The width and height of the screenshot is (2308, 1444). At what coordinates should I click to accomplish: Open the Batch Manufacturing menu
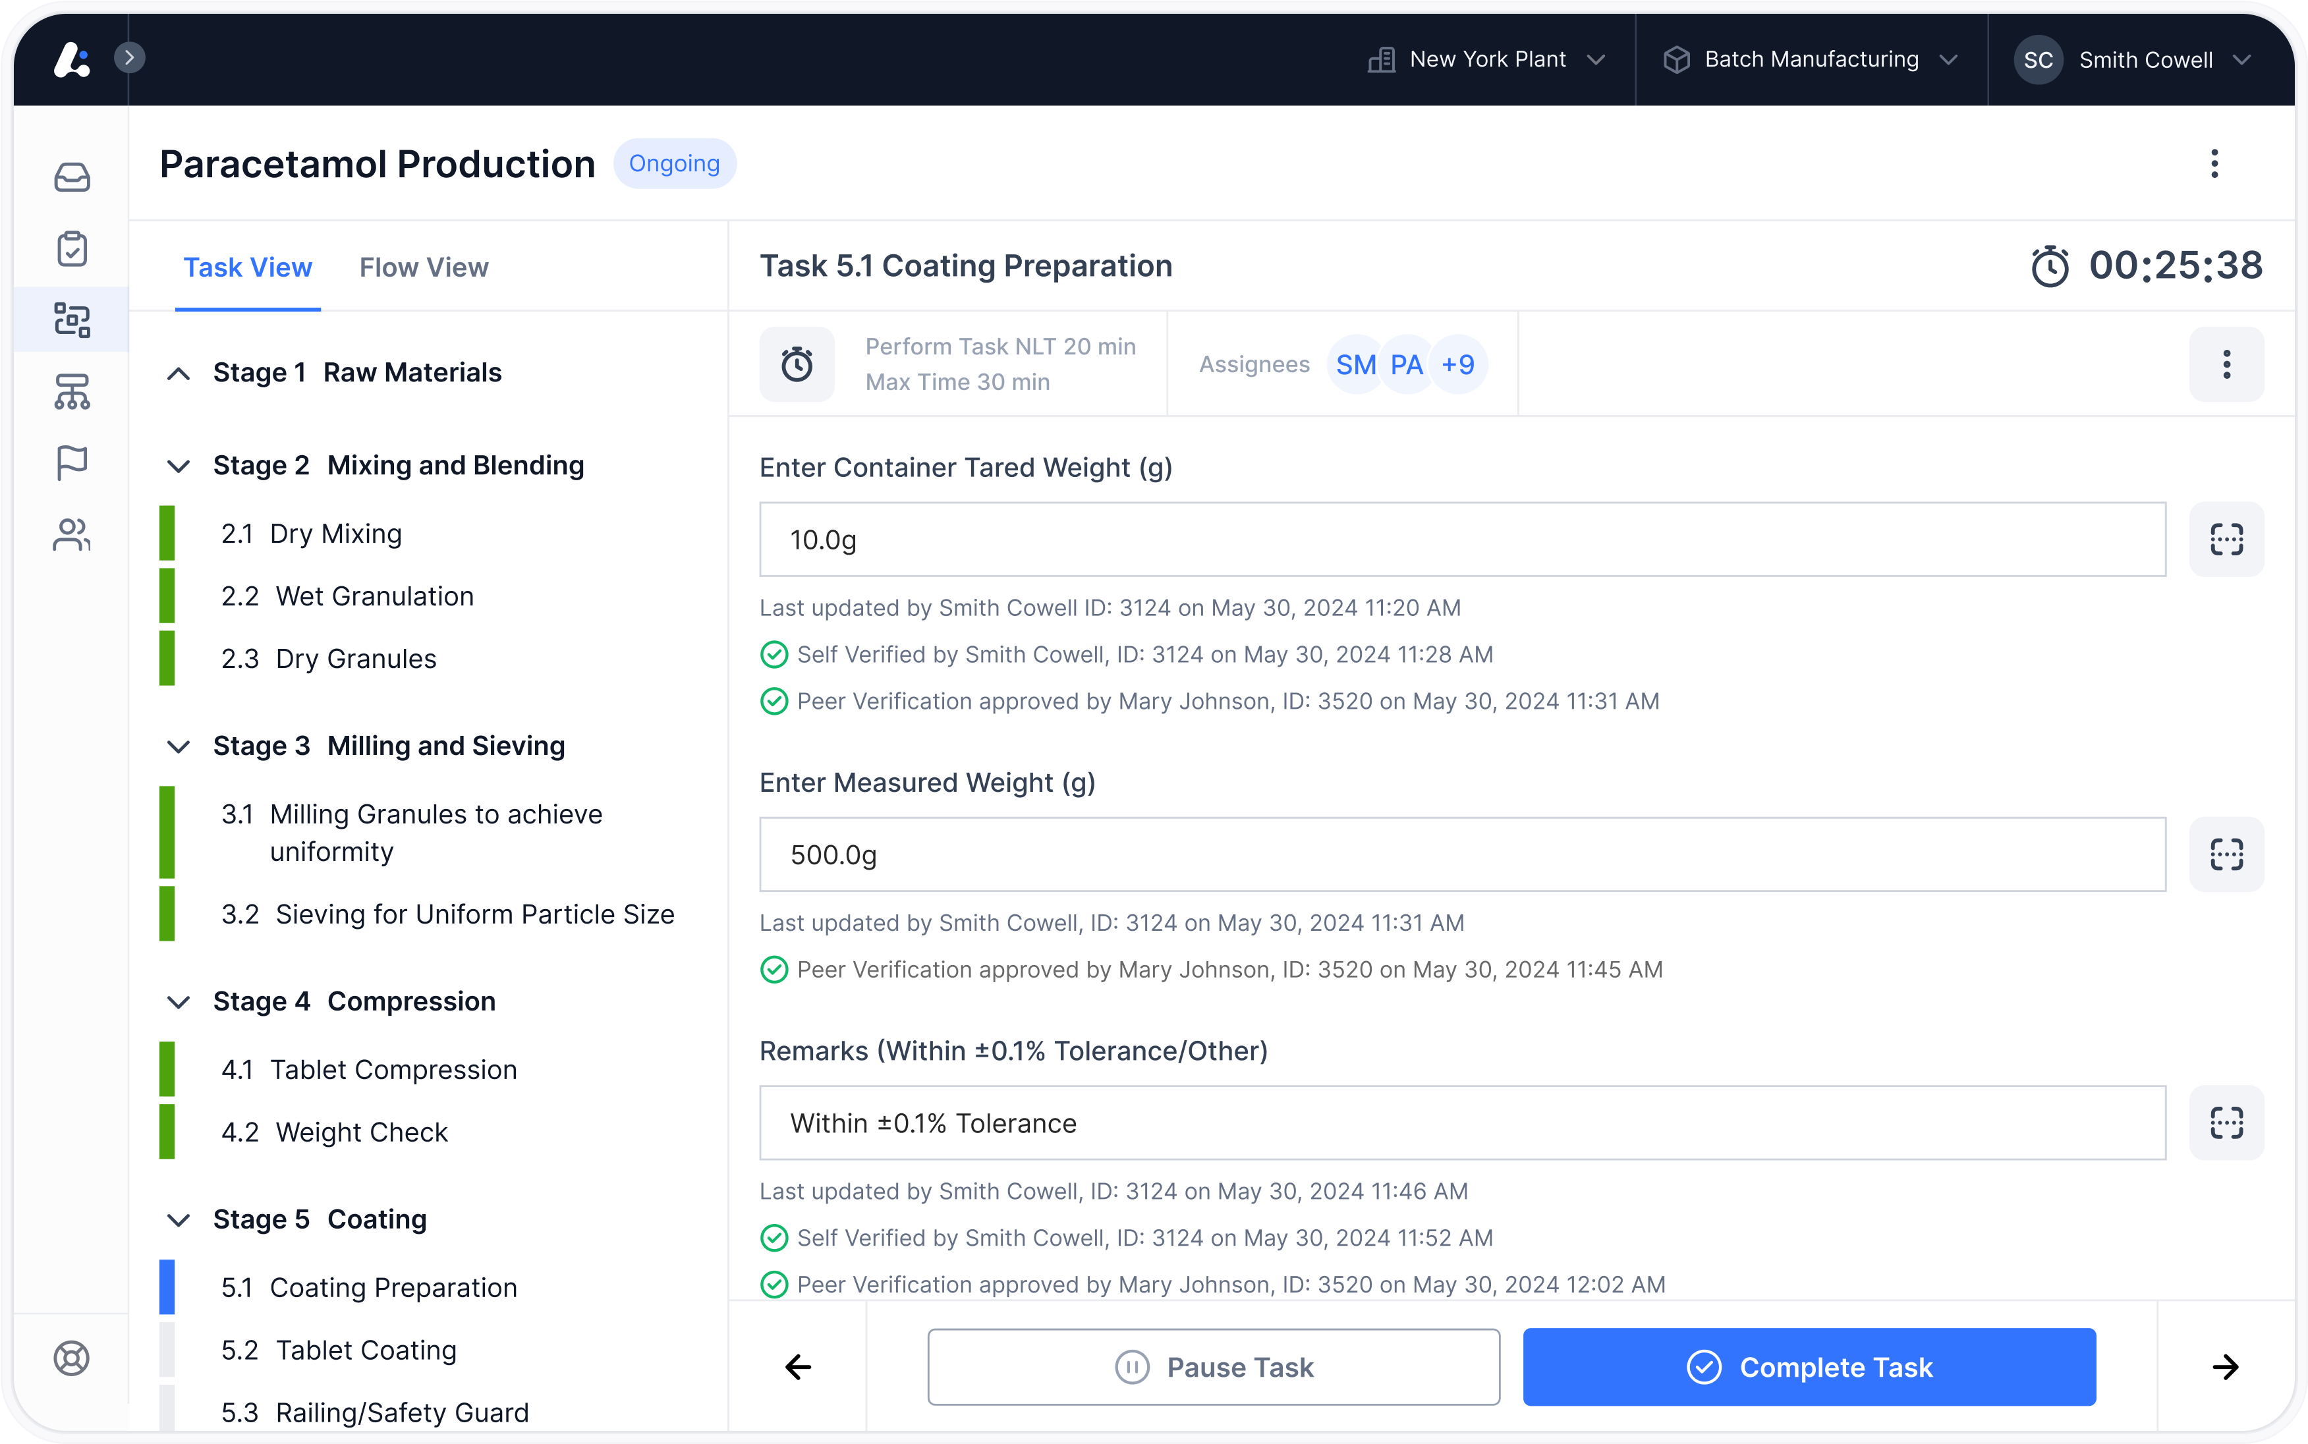(1811, 58)
